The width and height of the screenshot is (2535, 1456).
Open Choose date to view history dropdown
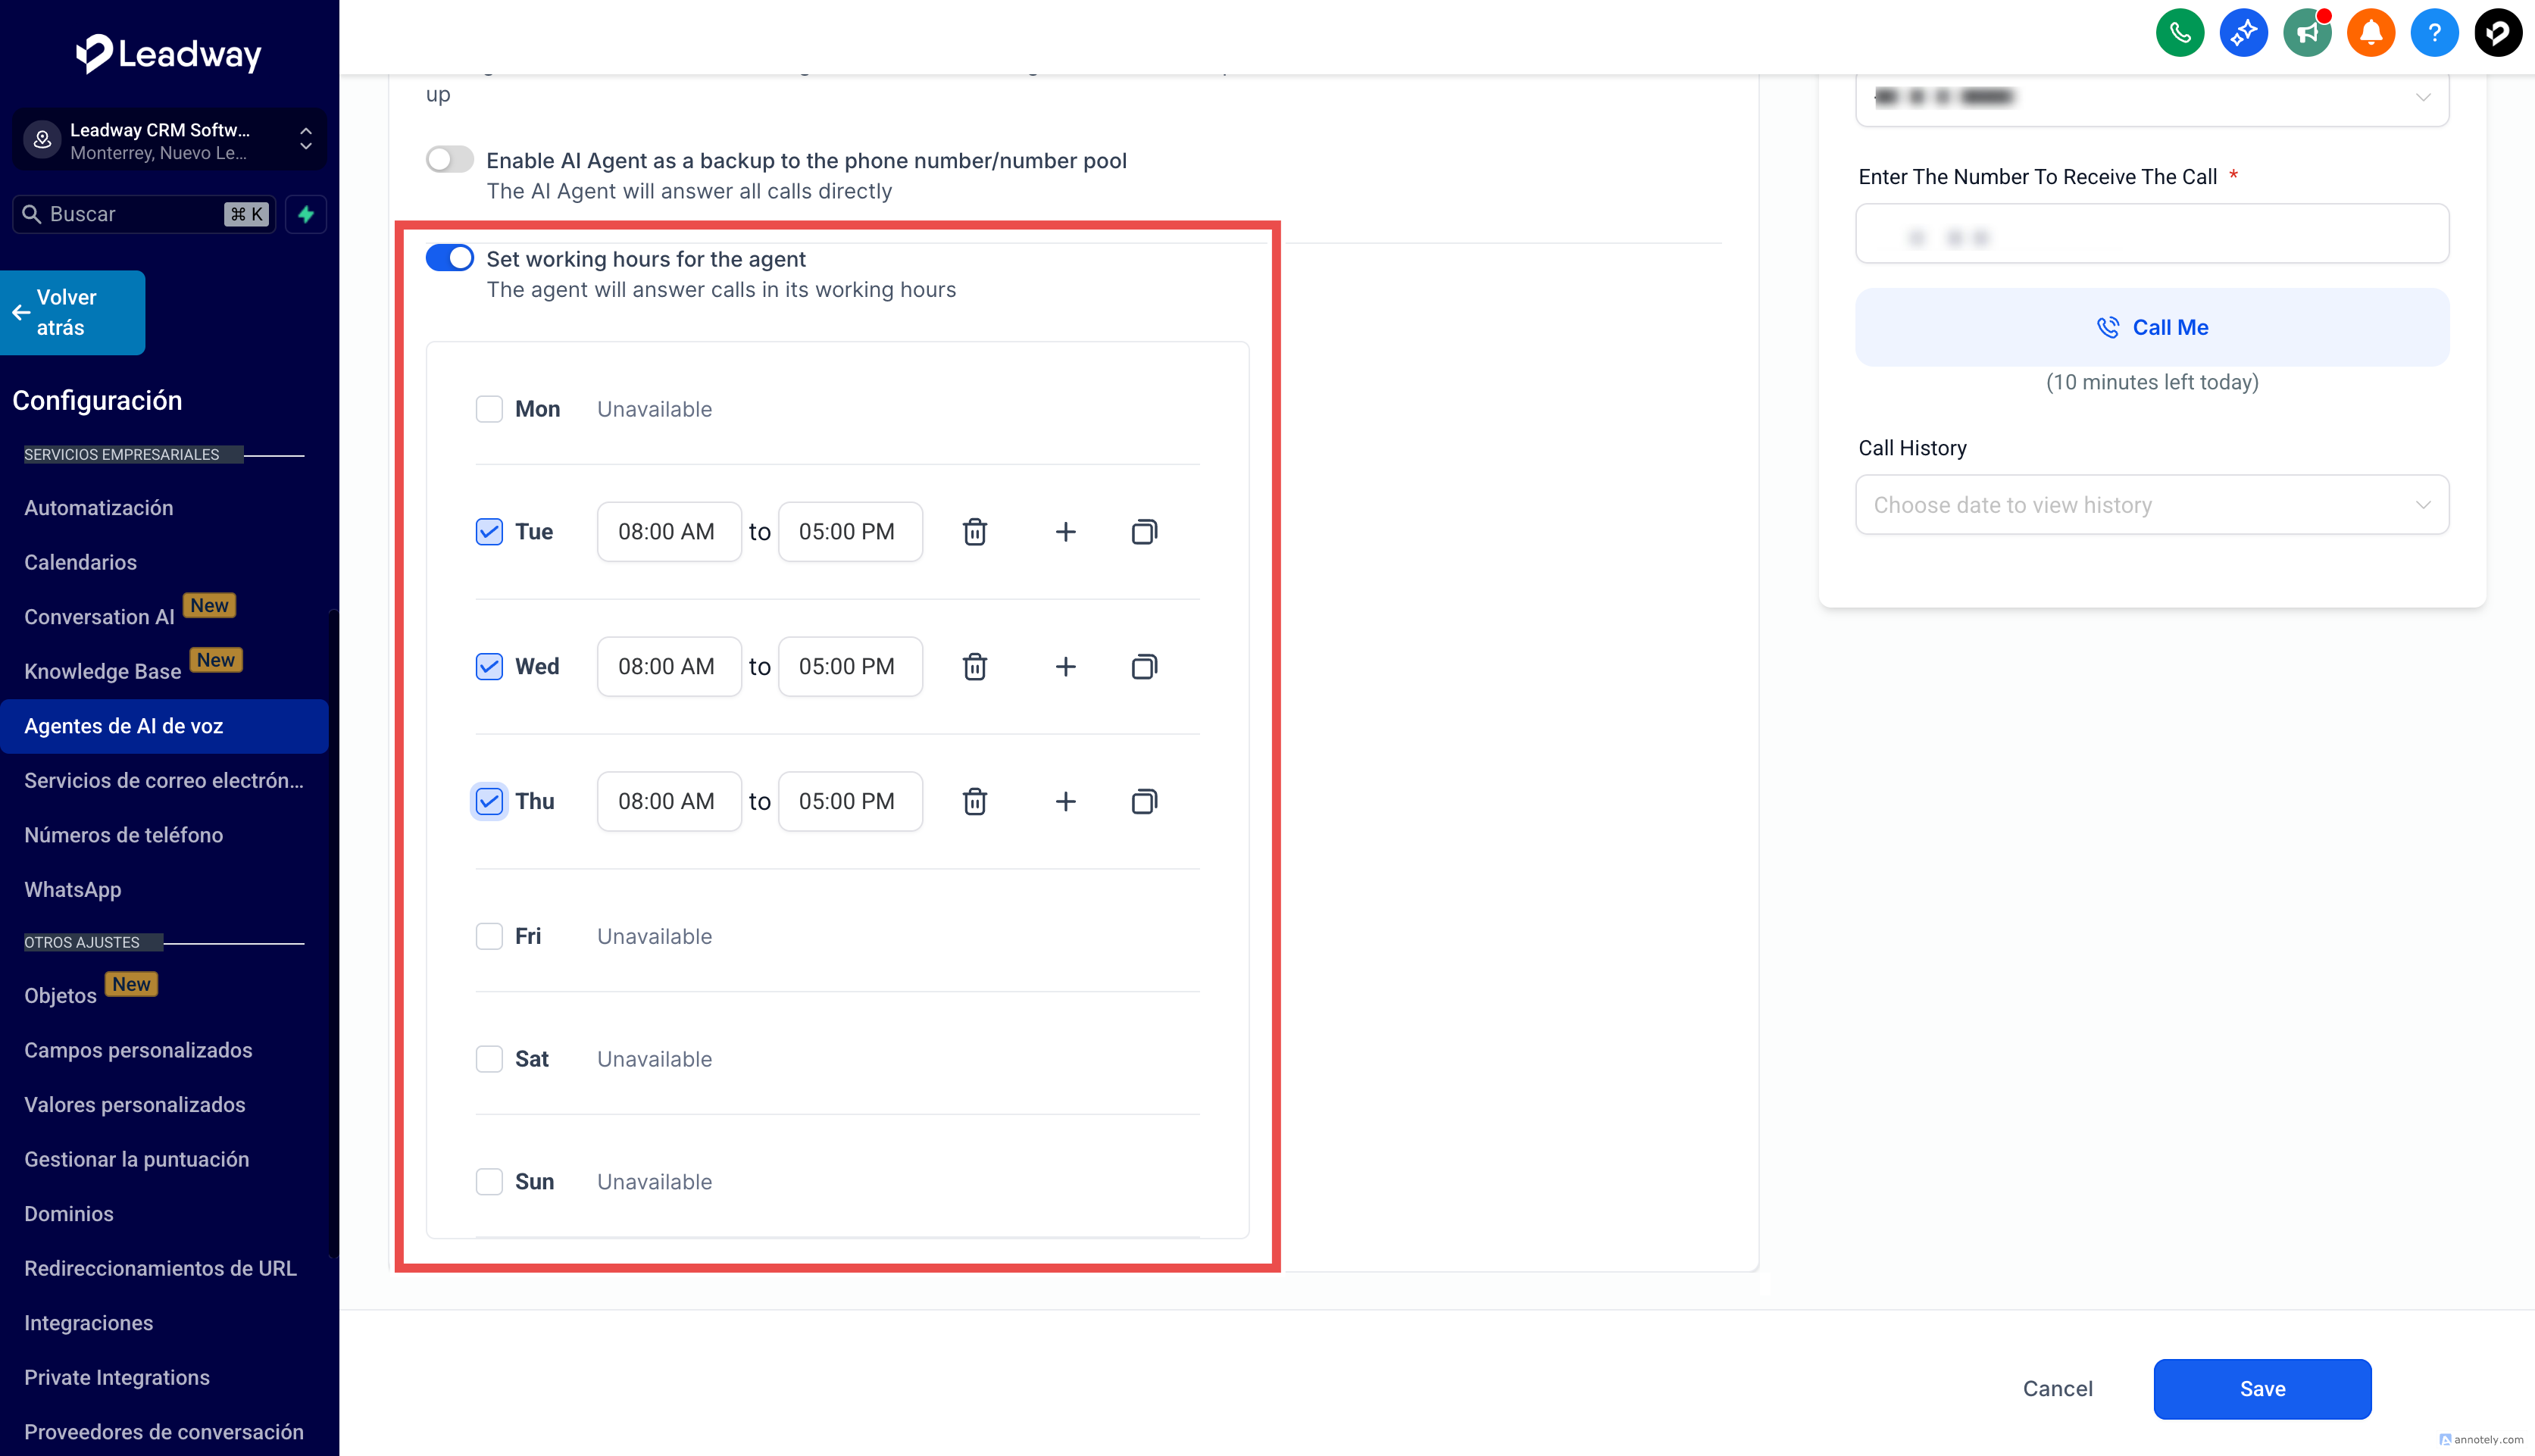tap(2151, 505)
